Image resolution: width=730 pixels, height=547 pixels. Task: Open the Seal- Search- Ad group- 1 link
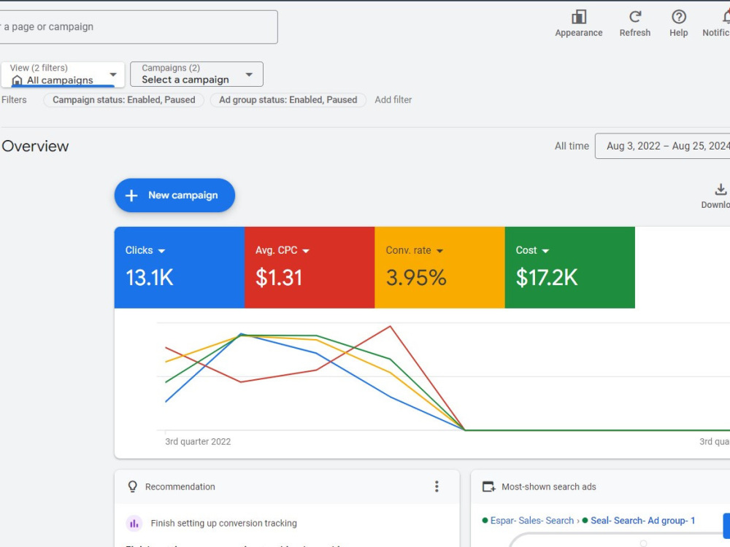tap(642, 521)
